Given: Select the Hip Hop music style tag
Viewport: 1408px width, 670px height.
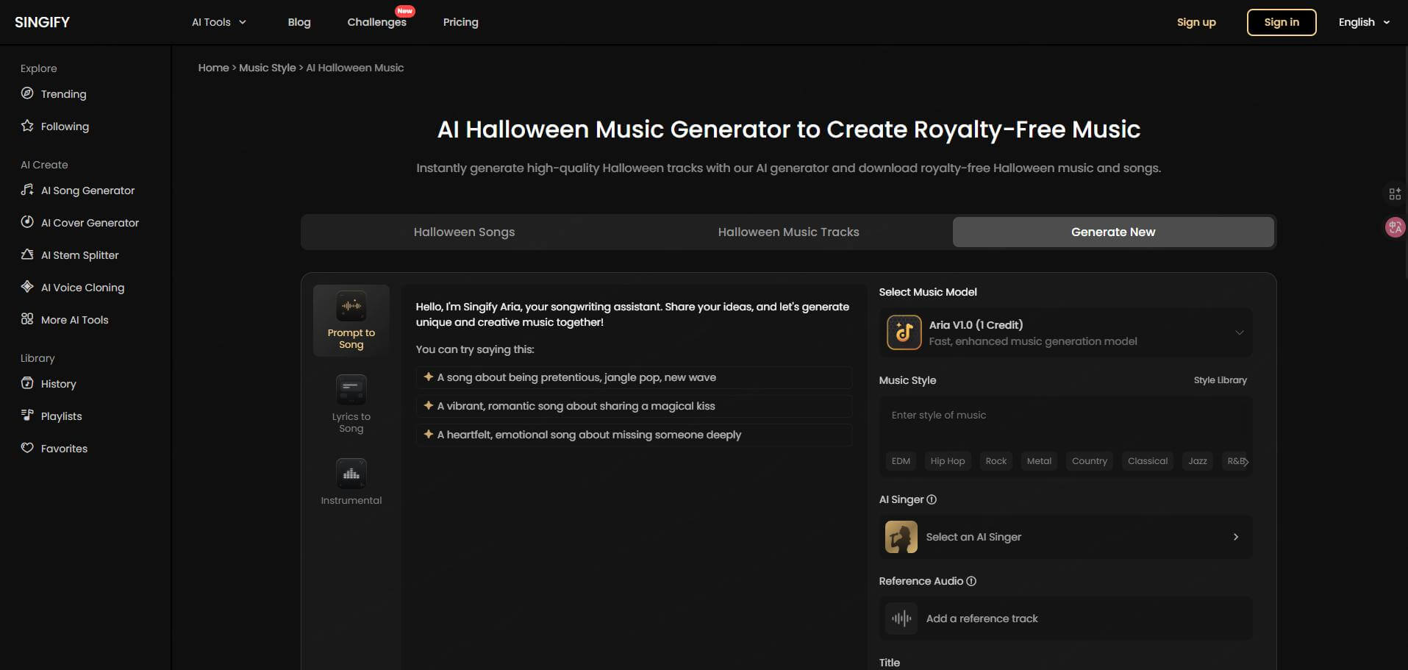Looking at the screenshot, I should coord(947,461).
